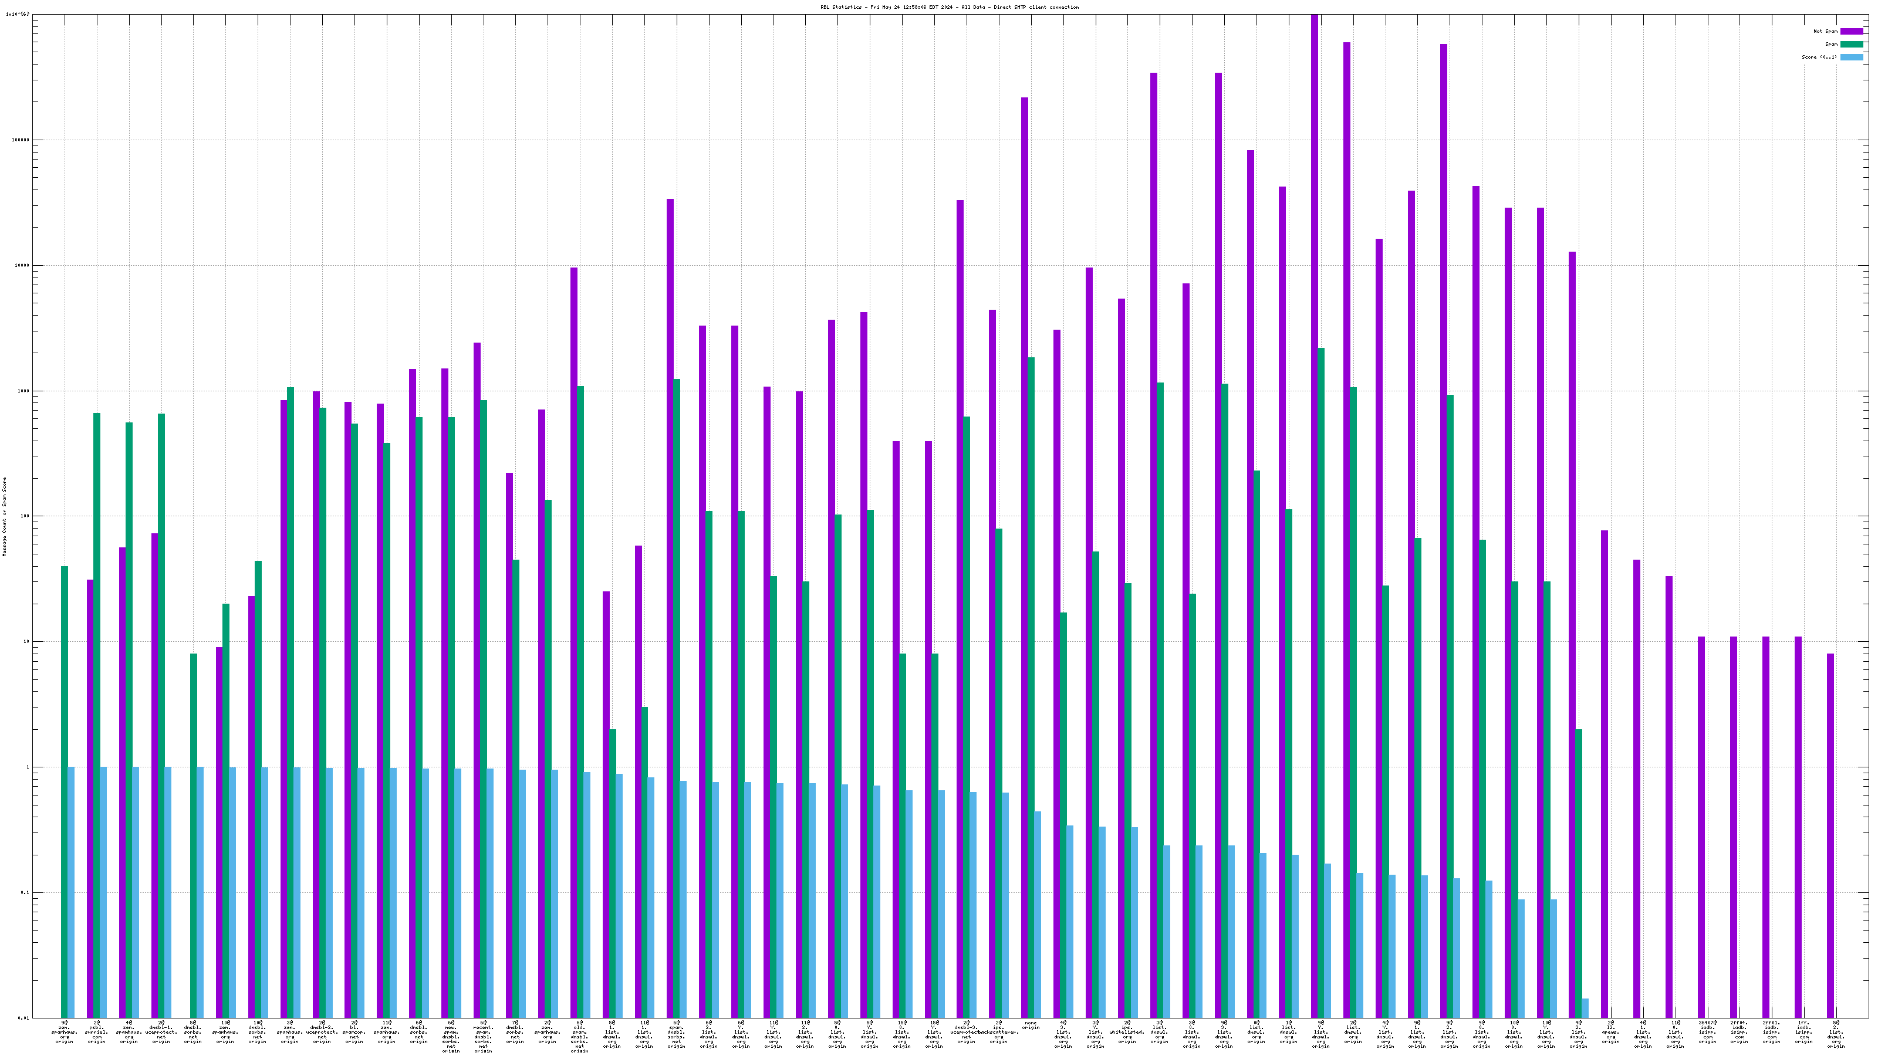Click the 'bl.spamcop.net origin' x-axis label

click(354, 1032)
